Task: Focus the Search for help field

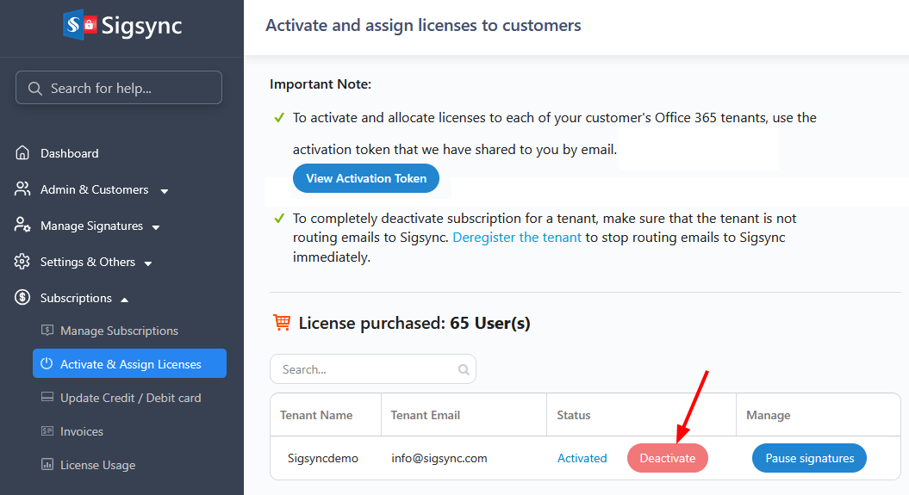Action: (x=119, y=88)
